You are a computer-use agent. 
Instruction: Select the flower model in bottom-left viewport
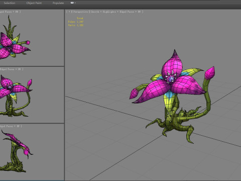pos(16,151)
